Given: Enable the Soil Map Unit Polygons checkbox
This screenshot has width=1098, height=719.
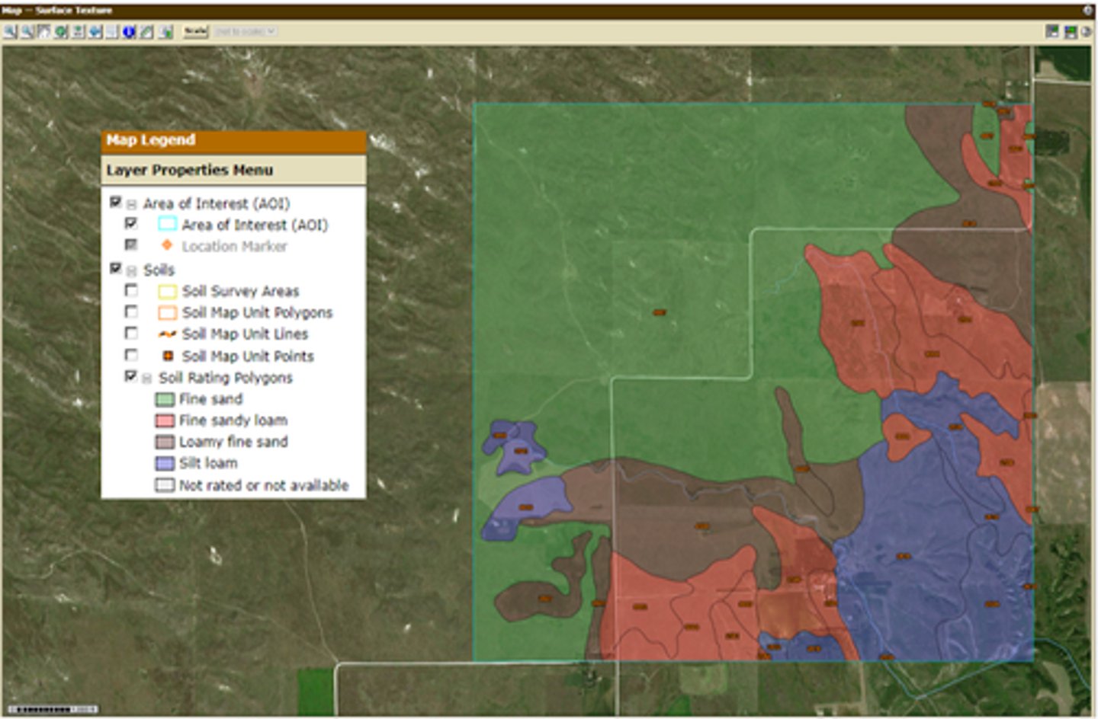Looking at the screenshot, I should tap(131, 312).
